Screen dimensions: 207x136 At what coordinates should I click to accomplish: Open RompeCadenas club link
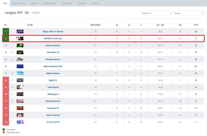(53, 59)
